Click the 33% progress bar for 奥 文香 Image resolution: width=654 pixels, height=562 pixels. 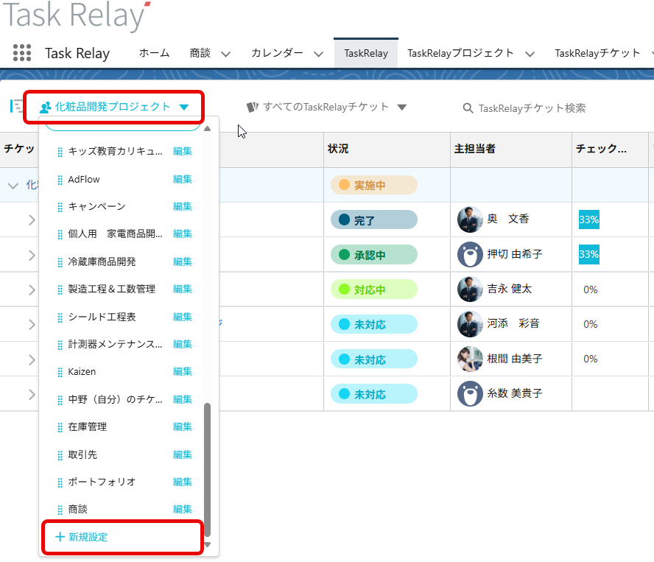(589, 219)
